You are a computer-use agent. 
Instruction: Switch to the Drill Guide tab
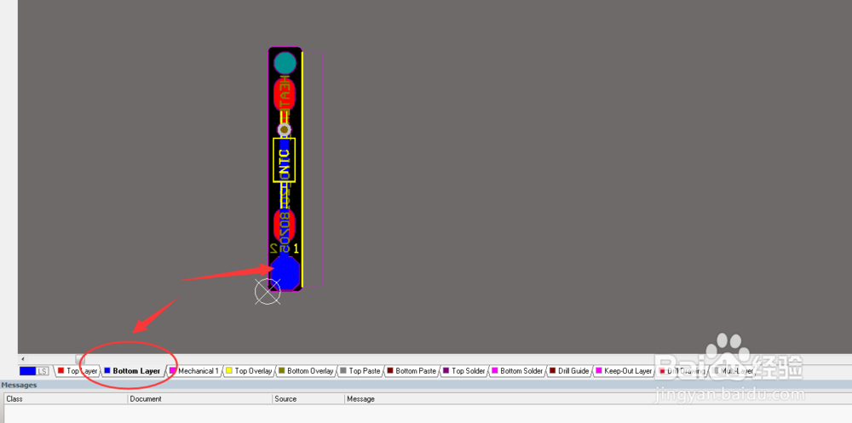click(x=569, y=371)
